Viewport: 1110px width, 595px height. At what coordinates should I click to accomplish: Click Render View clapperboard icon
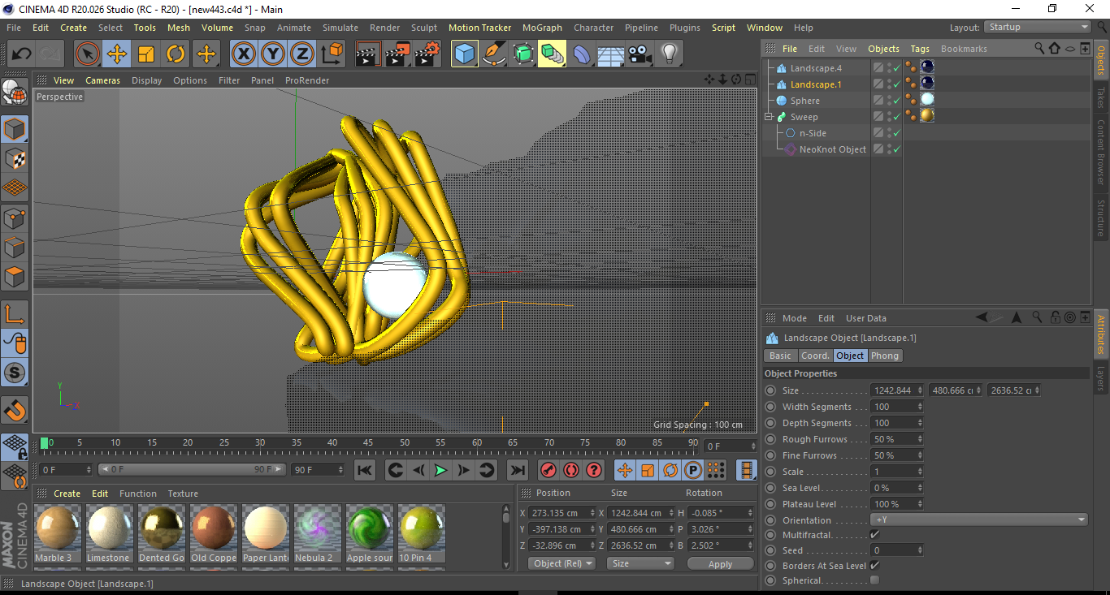pos(368,54)
